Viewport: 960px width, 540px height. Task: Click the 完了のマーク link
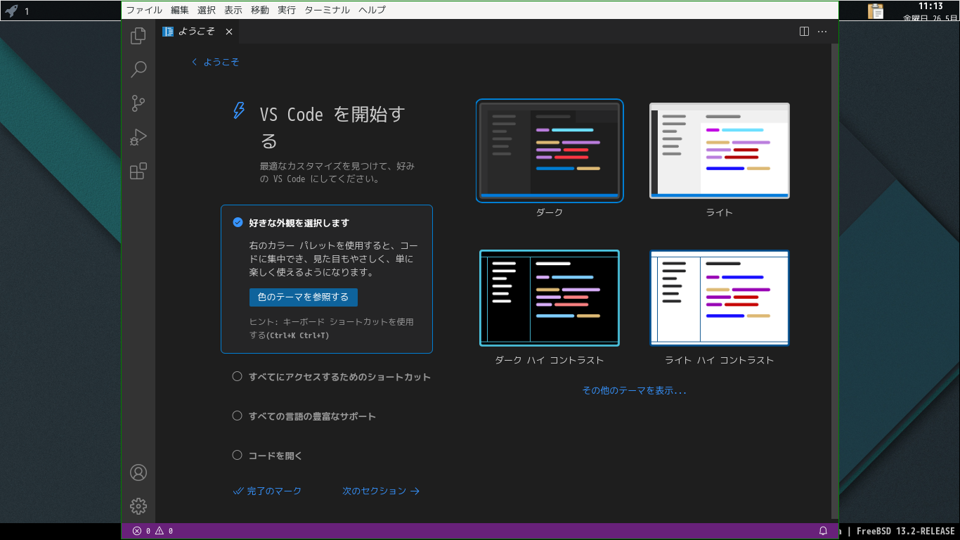pyautogui.click(x=267, y=491)
